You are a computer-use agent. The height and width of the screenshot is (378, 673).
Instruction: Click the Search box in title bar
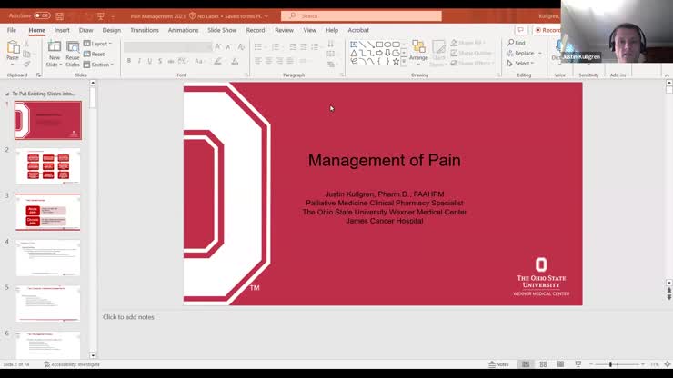tap(361, 15)
